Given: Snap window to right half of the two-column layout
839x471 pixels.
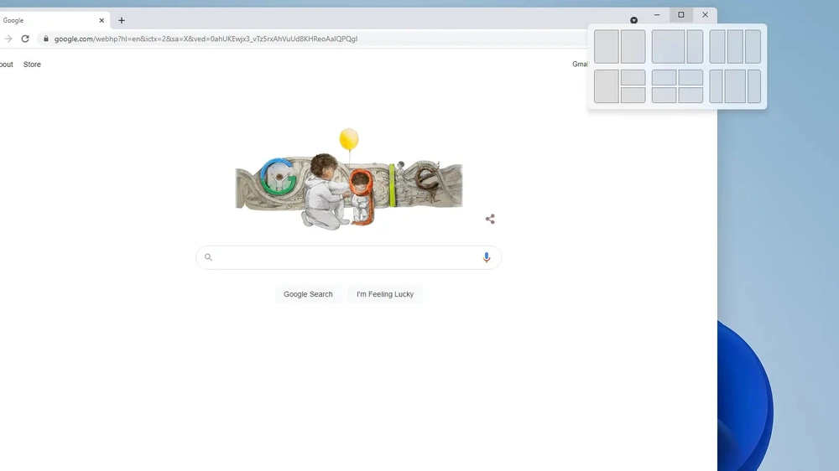Looking at the screenshot, I should point(633,46).
